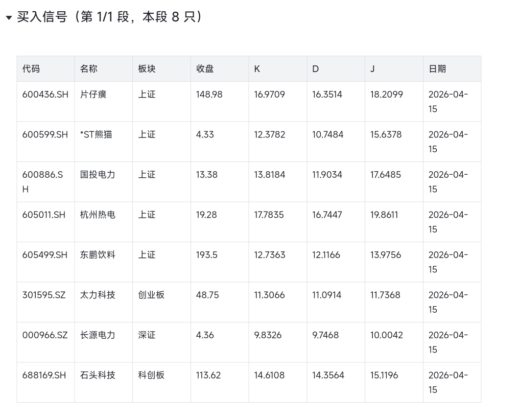Click the 东鹏饮料 name cell
519x419 pixels.
pyautogui.click(x=98, y=255)
